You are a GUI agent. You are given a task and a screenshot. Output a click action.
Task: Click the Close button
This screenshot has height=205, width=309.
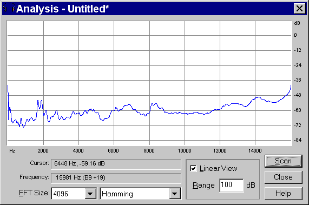283,177
